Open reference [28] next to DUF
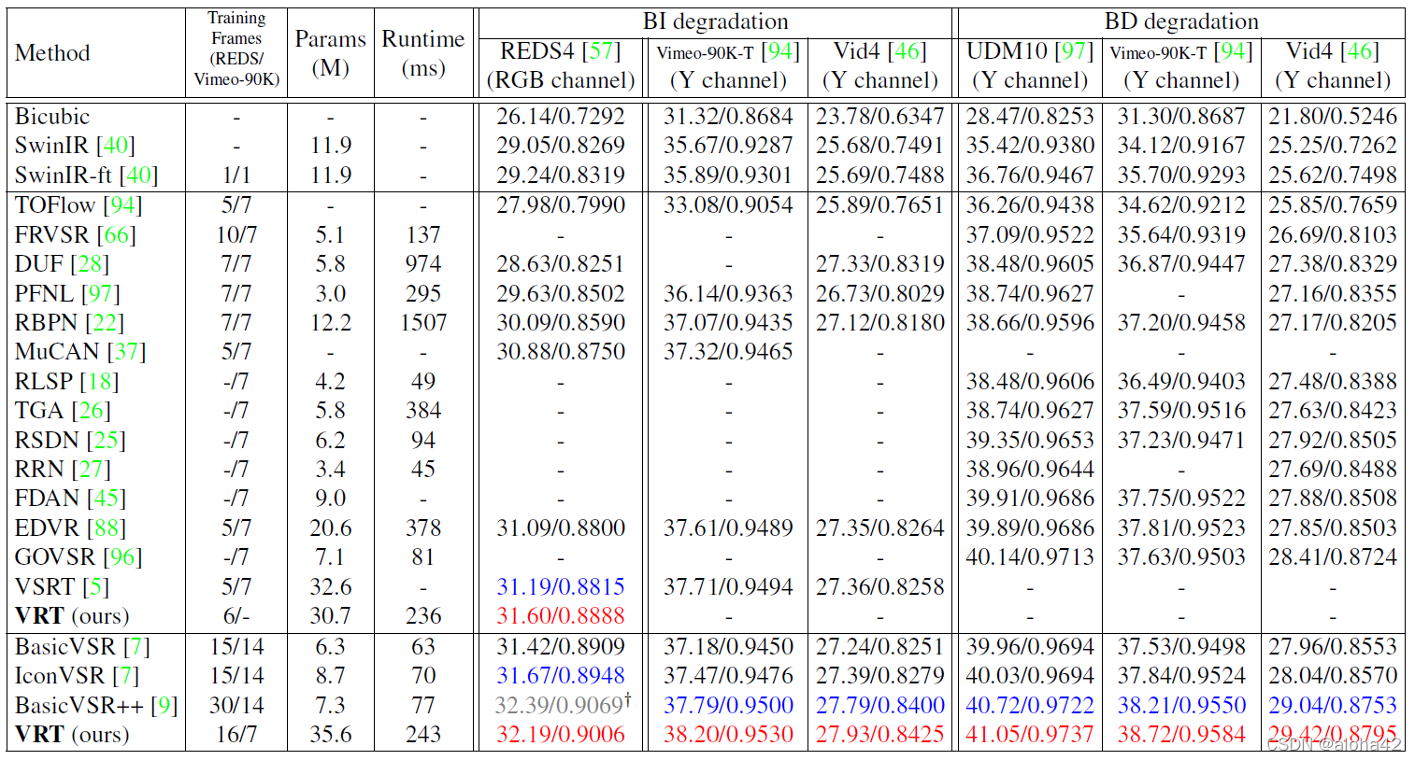Viewport: 1415px width, 760px height. pos(90,264)
